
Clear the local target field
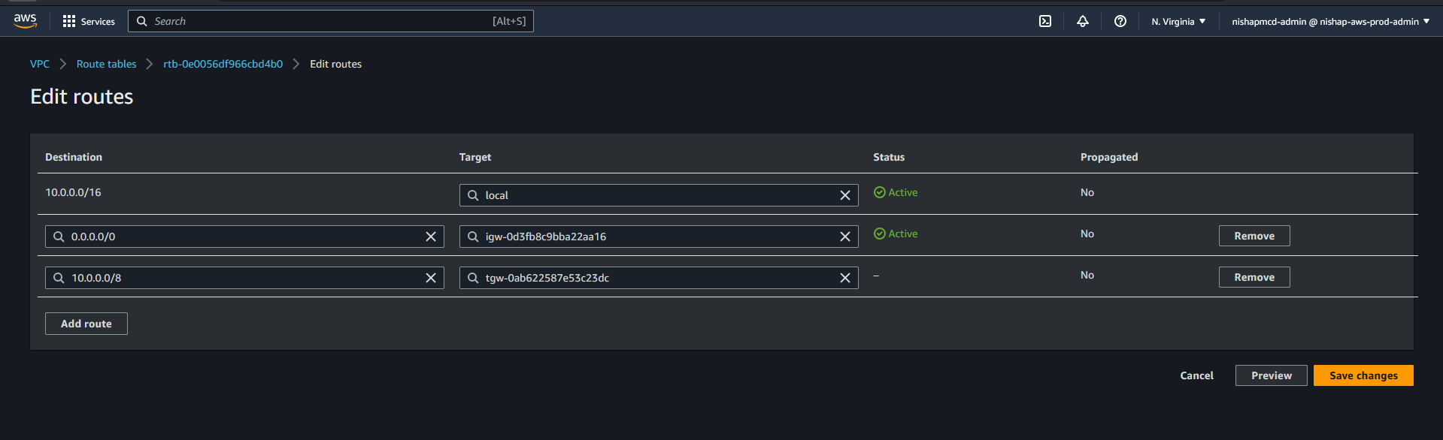pos(844,195)
